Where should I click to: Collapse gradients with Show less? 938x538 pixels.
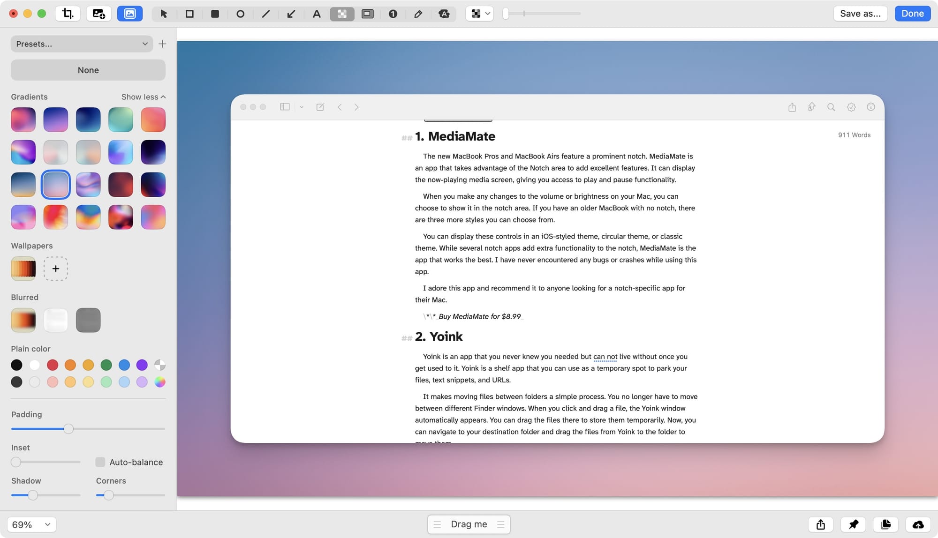point(144,97)
